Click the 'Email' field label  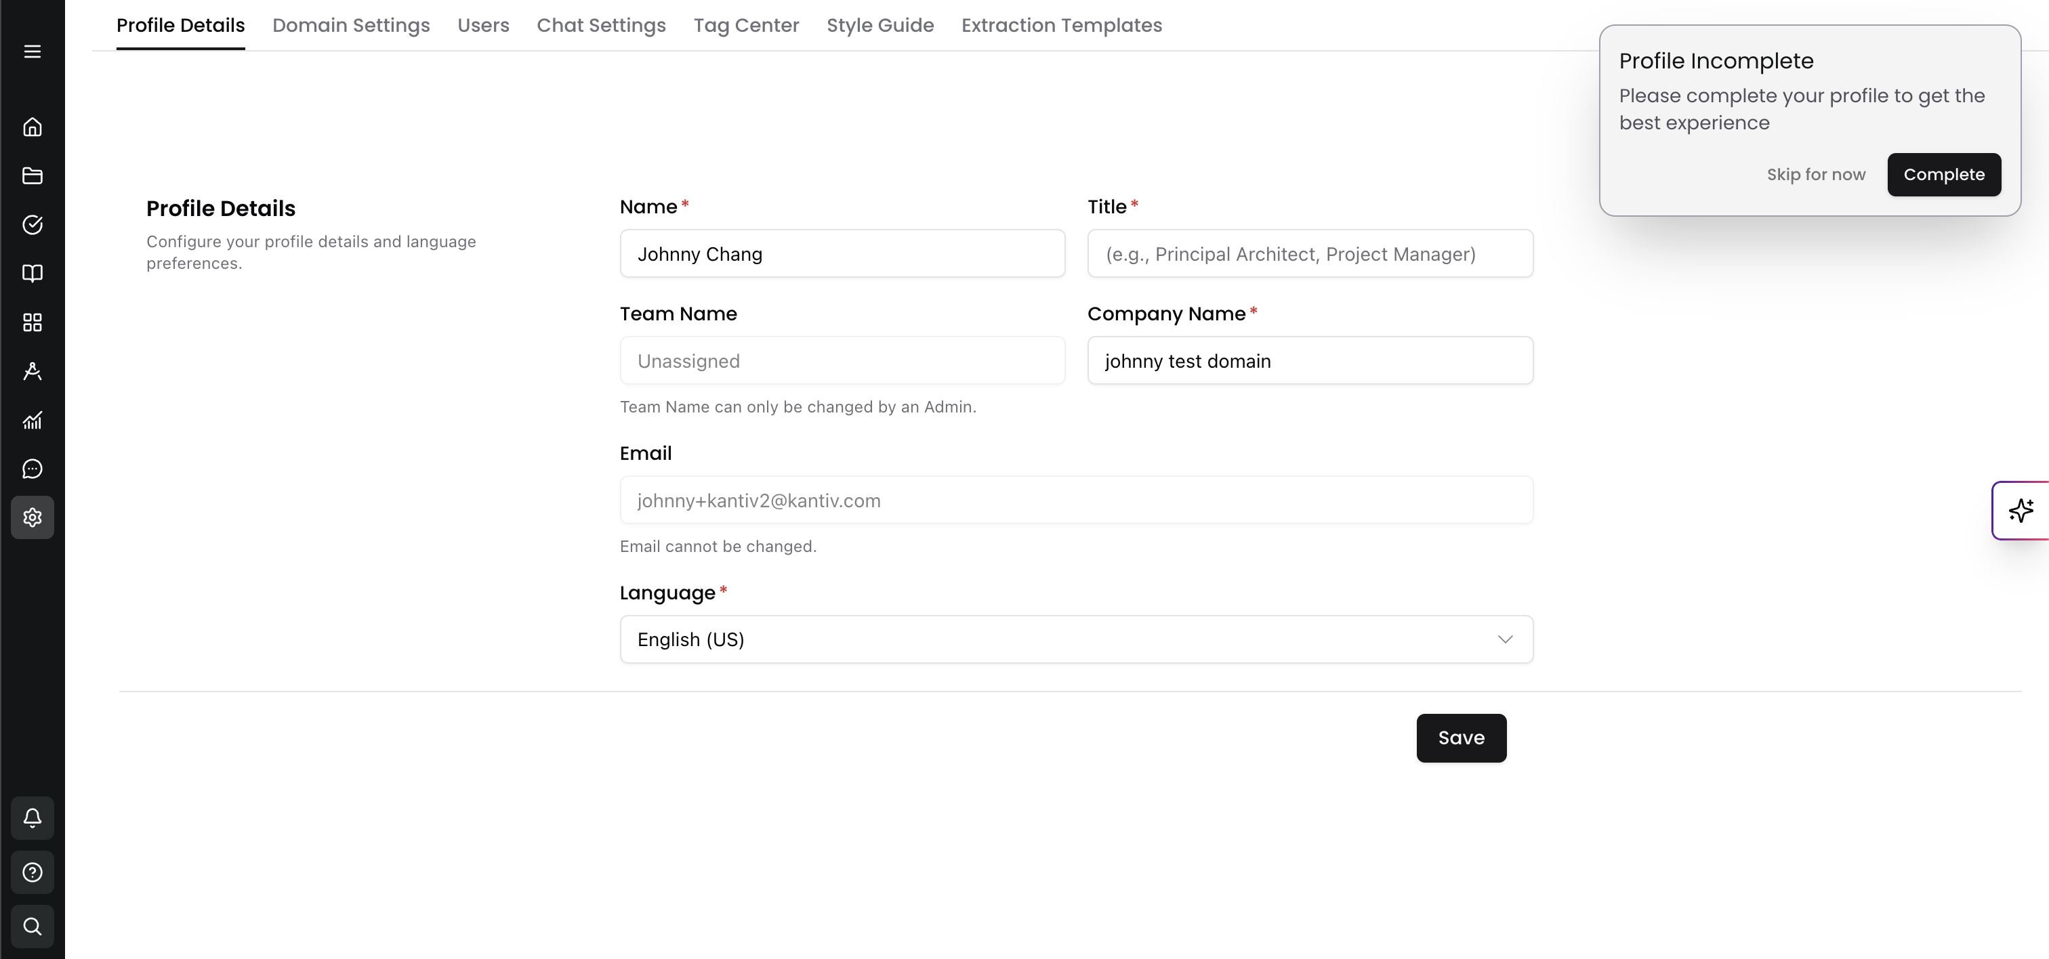pos(645,453)
